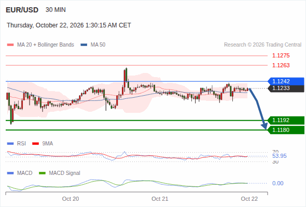The image size is (306, 207).
Task: Click the Oct 21 date axis label
Action: tap(160, 199)
